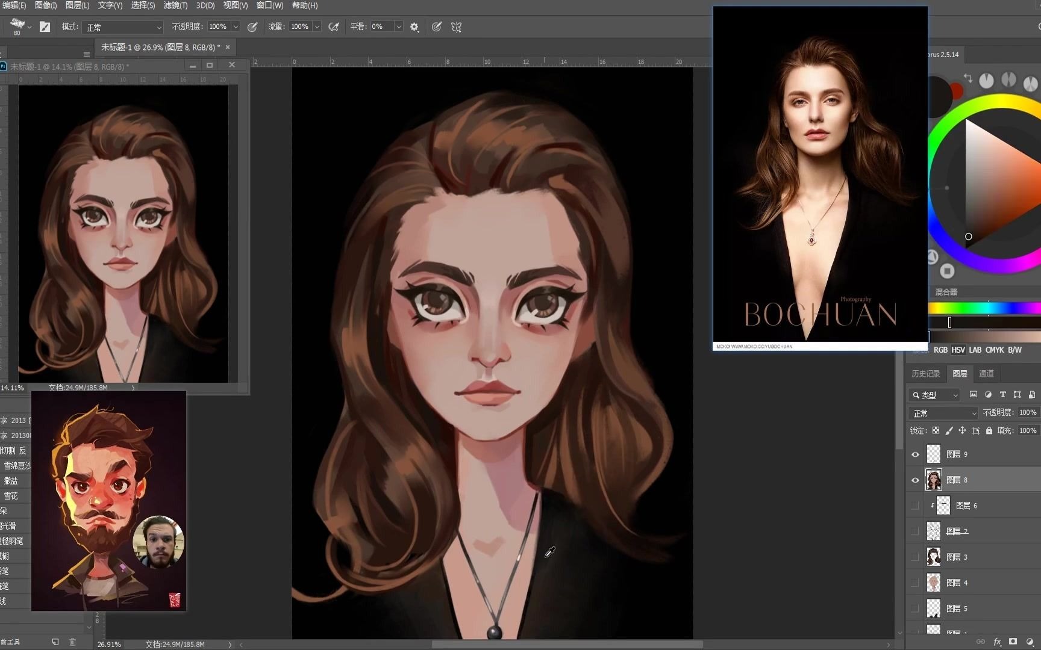The width and height of the screenshot is (1041, 650).
Task: Click lock all layer icon
Action: coord(989,430)
